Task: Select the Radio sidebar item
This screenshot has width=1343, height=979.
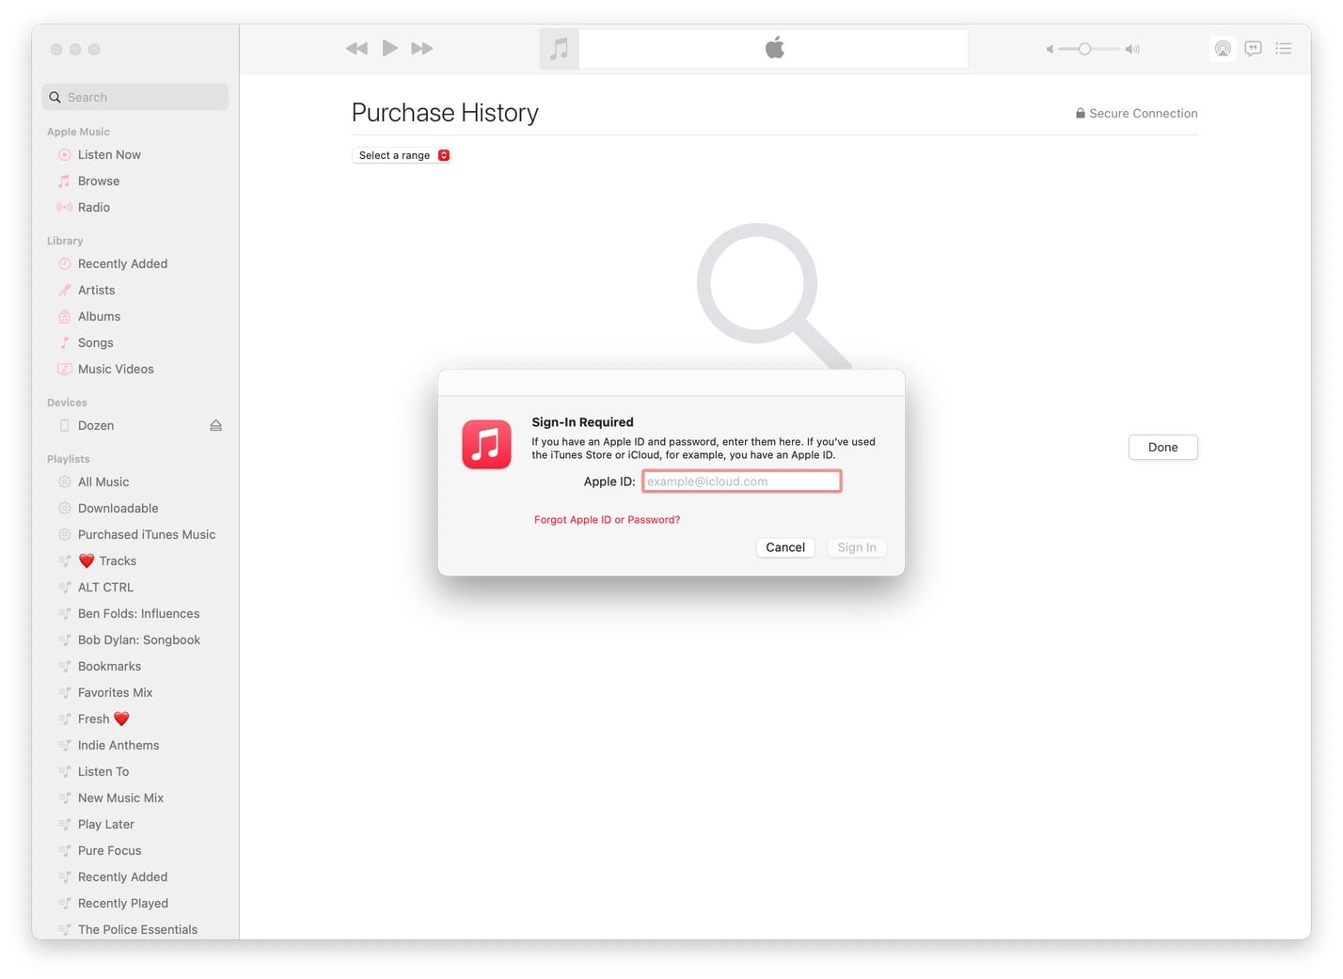Action: pyautogui.click(x=94, y=208)
